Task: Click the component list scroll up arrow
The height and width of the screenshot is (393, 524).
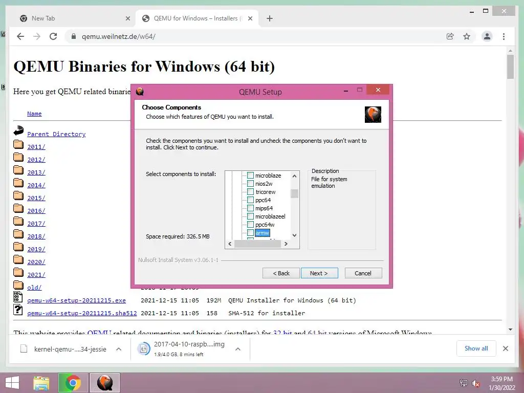Action: [294, 176]
